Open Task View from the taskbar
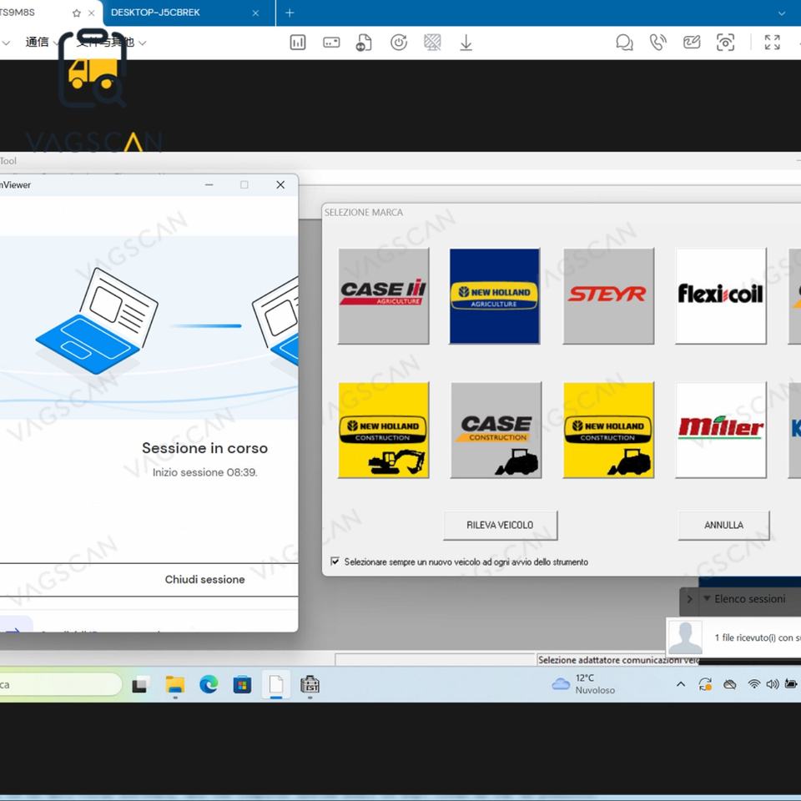 (x=141, y=684)
